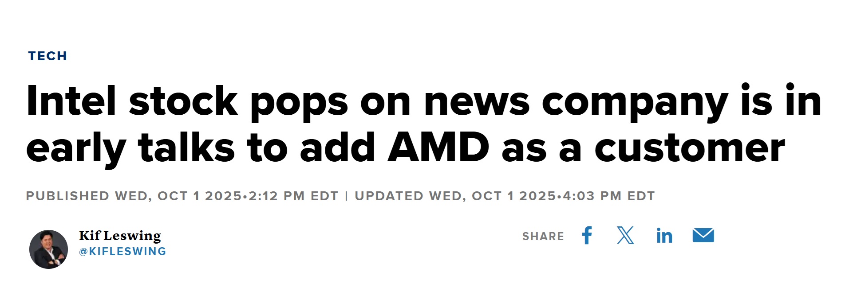Click the "UPDATED WED, OCT 1 2025" text

(455, 196)
